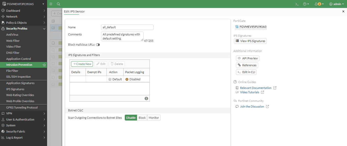Click Edit in CLI button

pyautogui.click(x=246, y=72)
